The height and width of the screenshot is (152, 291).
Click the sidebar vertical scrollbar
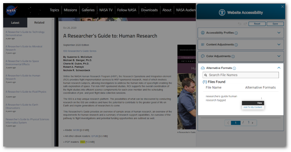click(53, 82)
